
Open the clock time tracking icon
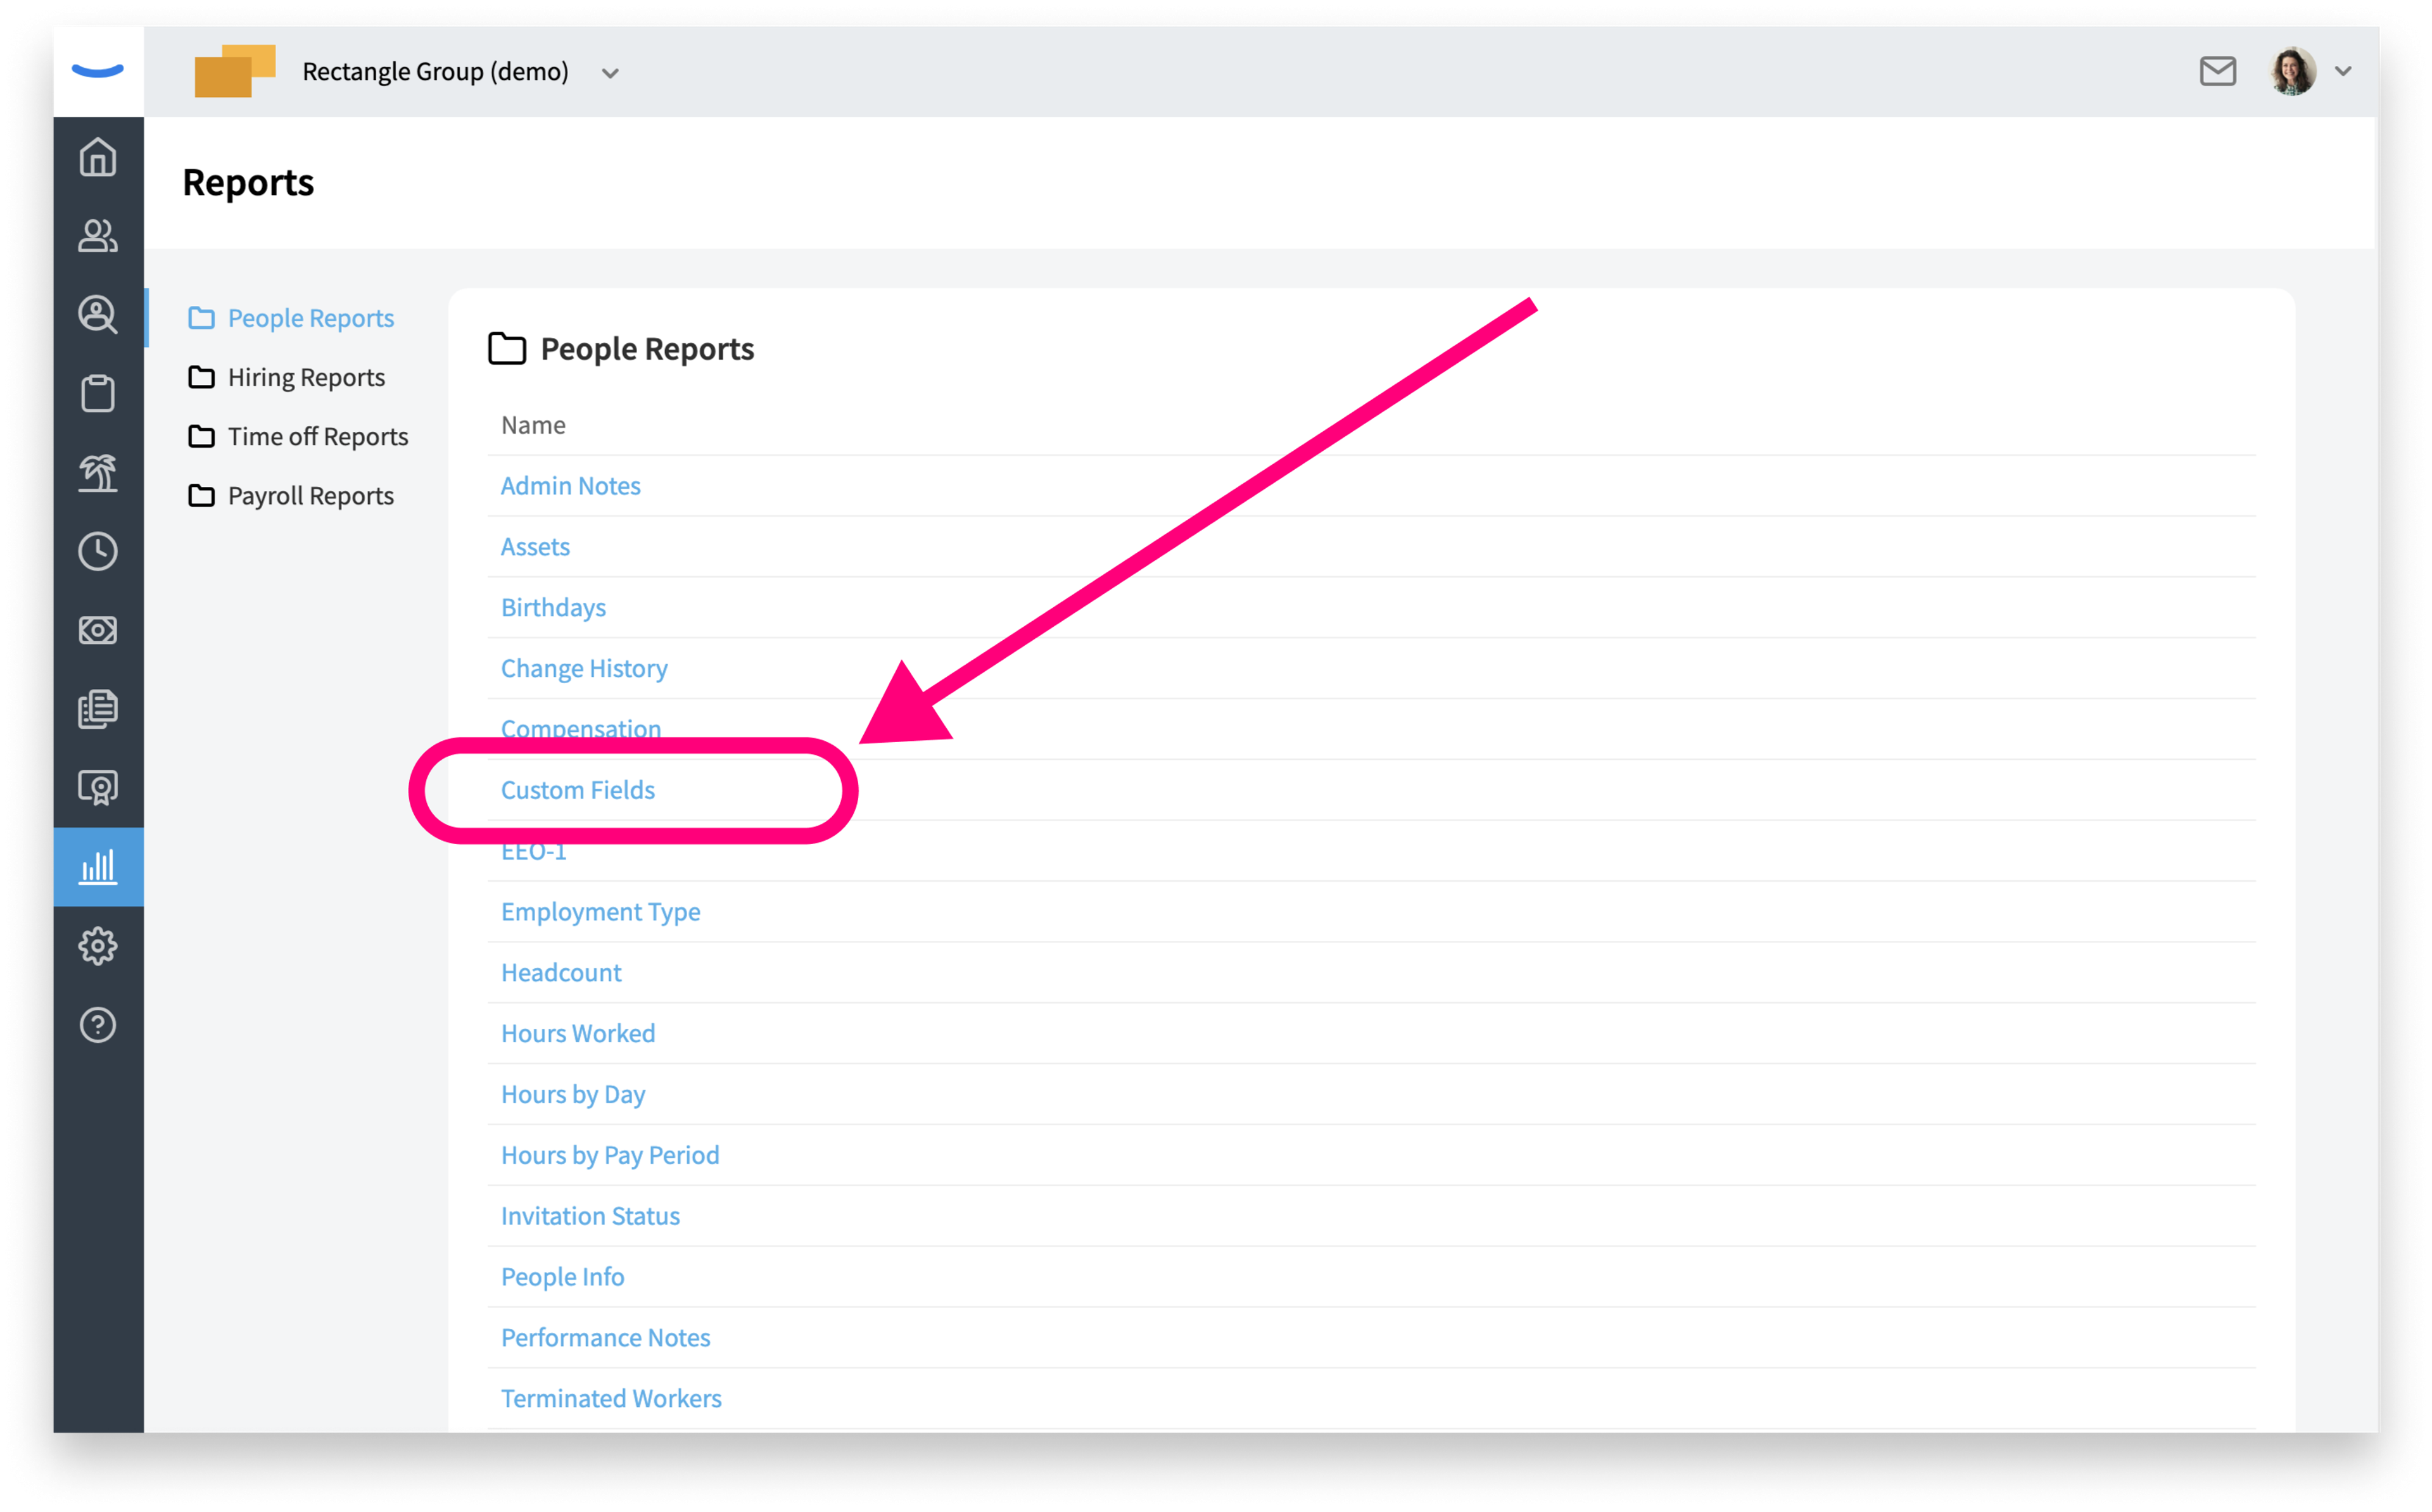click(98, 551)
